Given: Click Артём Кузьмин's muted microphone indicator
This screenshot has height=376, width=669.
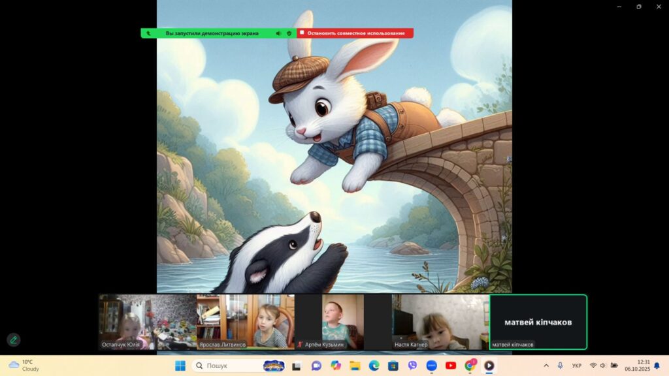Looking at the screenshot, I should tap(300, 345).
